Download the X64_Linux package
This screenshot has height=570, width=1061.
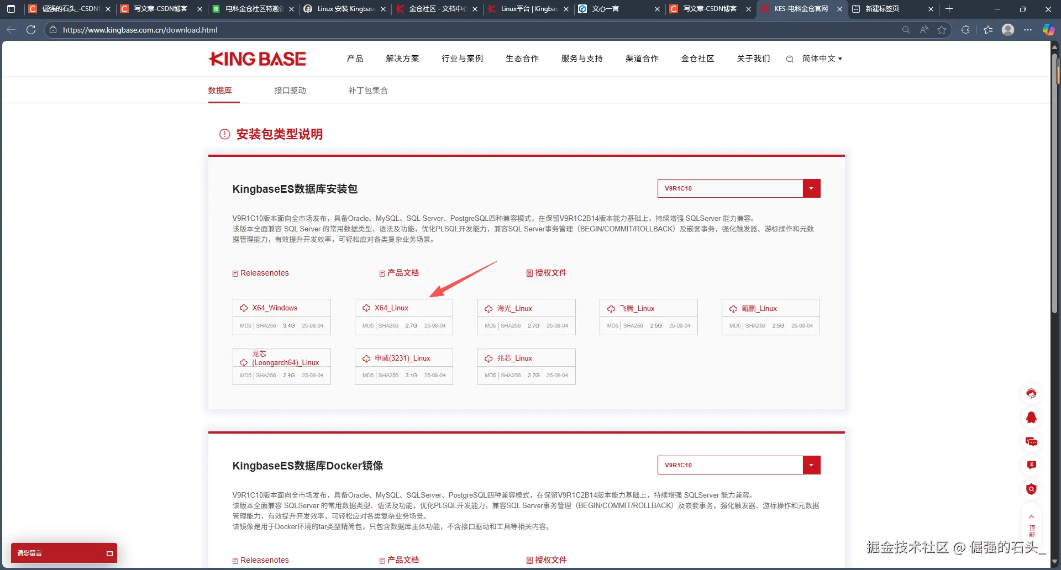tap(404, 308)
